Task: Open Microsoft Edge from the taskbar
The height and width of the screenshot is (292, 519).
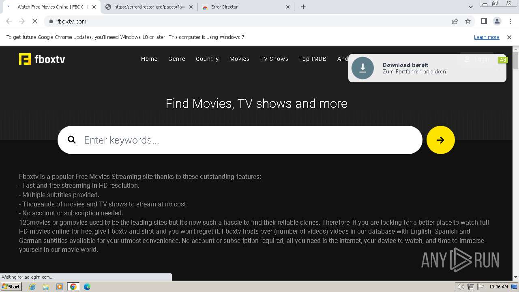Action: (x=87, y=287)
